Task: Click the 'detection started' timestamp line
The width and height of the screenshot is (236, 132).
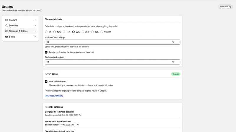Action: [62, 125]
